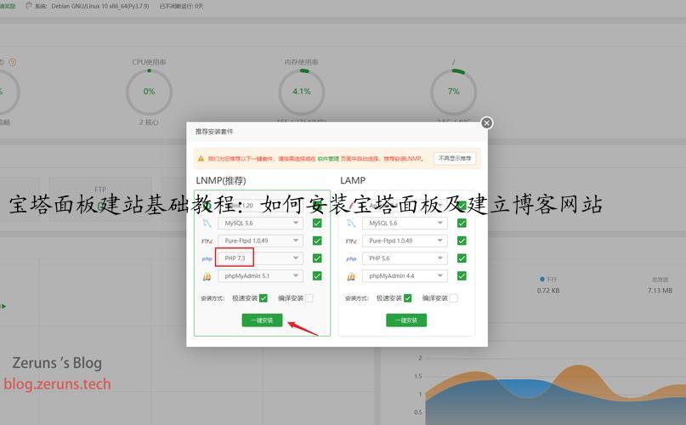The image size is (686, 425).
Task: Click the 推荐安装套件 dialog title
Action: (x=214, y=132)
